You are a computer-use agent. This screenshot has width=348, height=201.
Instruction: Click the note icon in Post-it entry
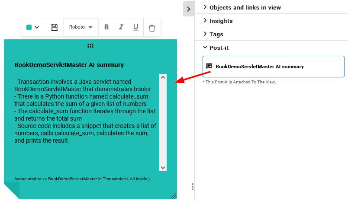(209, 66)
